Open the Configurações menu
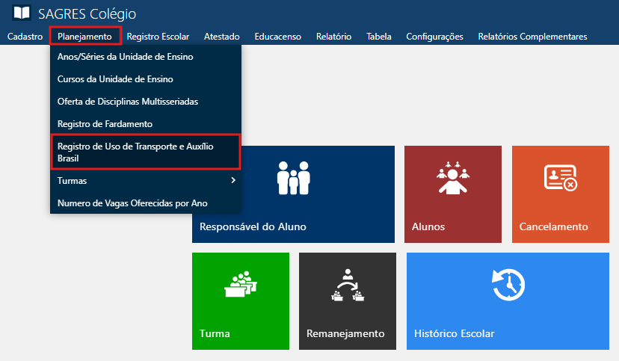Screen dimensions: 619x361 (x=434, y=37)
